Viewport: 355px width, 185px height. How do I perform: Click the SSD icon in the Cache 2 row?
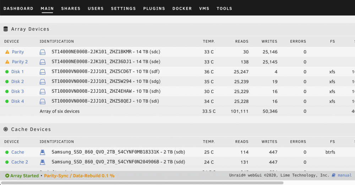[x=43, y=162]
